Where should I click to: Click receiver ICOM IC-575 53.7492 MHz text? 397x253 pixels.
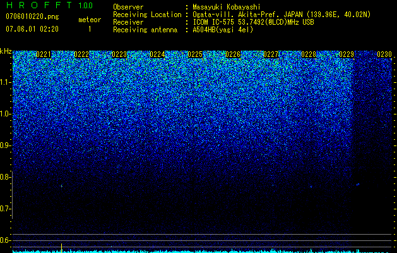(253, 22)
